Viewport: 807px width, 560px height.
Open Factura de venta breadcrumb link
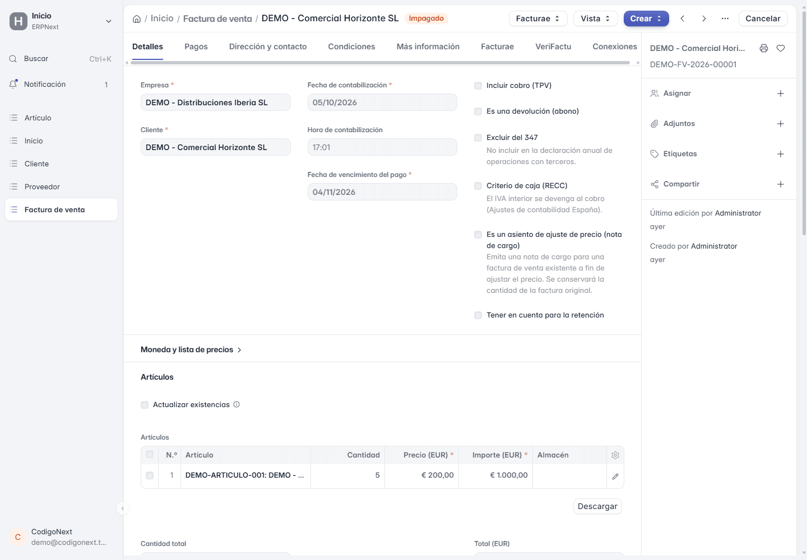point(217,18)
